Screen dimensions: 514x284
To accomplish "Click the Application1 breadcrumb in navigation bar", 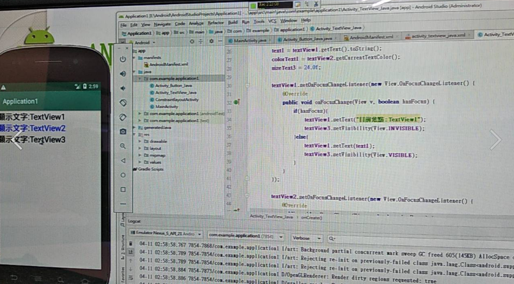I will (137, 33).
